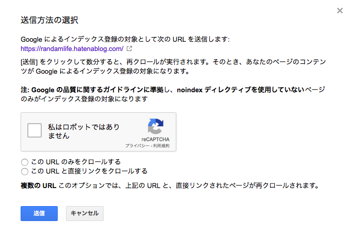Select the この URL と直接リンクをクロールする radio button
The image size is (350, 237).
(x=25, y=172)
